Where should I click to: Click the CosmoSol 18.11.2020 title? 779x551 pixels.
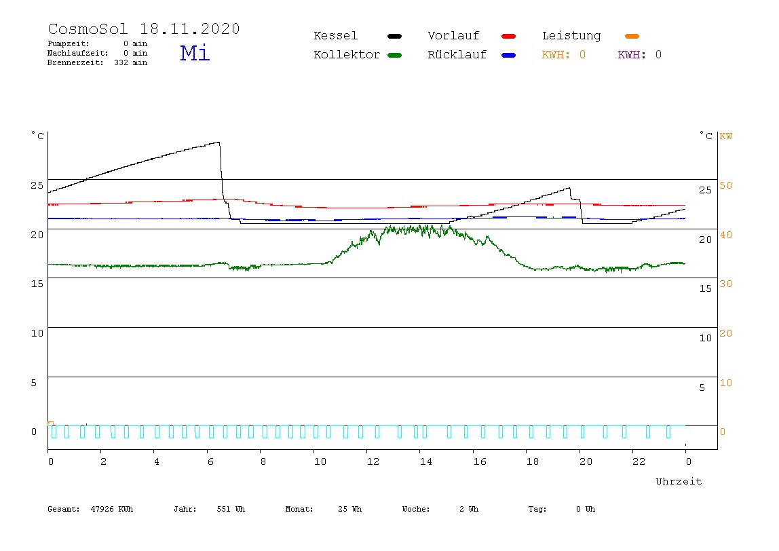(144, 28)
